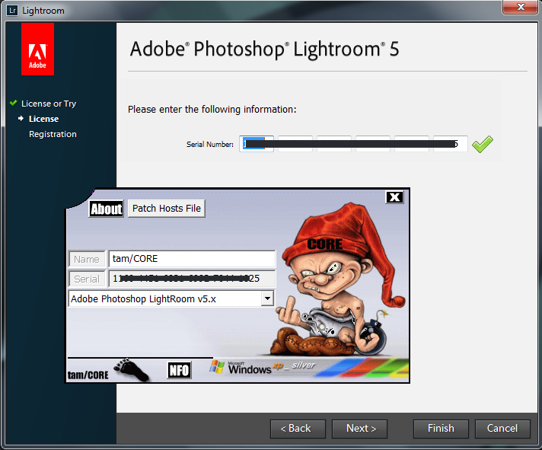This screenshot has height=450, width=542.
Task: Click the green serial validation checkmark
Action: [483, 144]
